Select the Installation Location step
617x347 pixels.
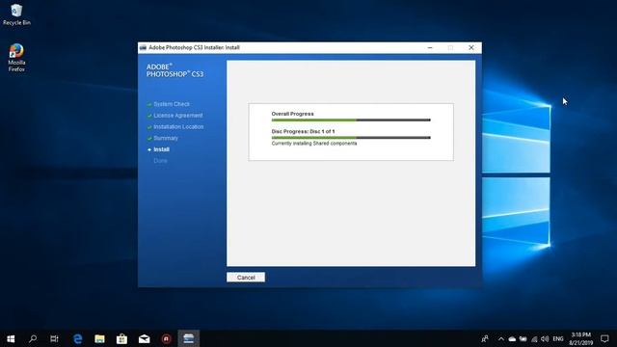point(178,127)
